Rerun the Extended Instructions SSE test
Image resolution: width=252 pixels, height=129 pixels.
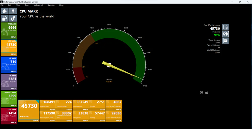(x=69, y=121)
